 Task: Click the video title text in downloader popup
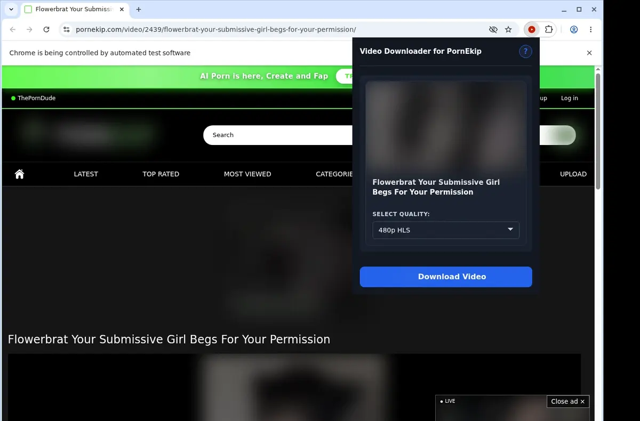click(436, 187)
